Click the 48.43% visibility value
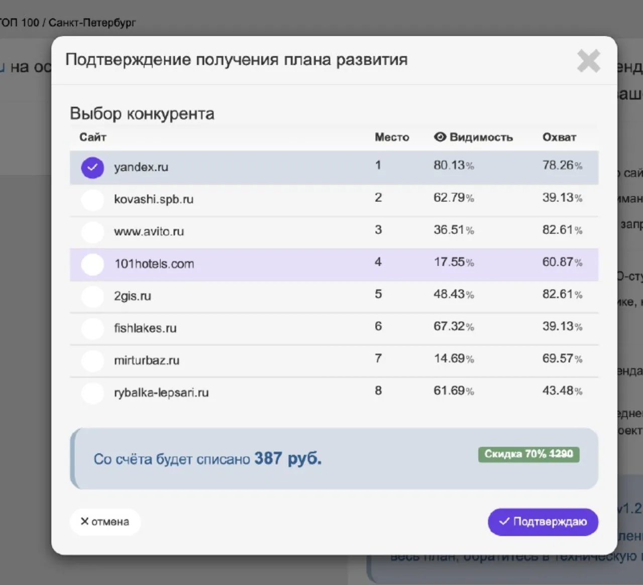Image resolution: width=643 pixels, height=585 pixels. 454,294
